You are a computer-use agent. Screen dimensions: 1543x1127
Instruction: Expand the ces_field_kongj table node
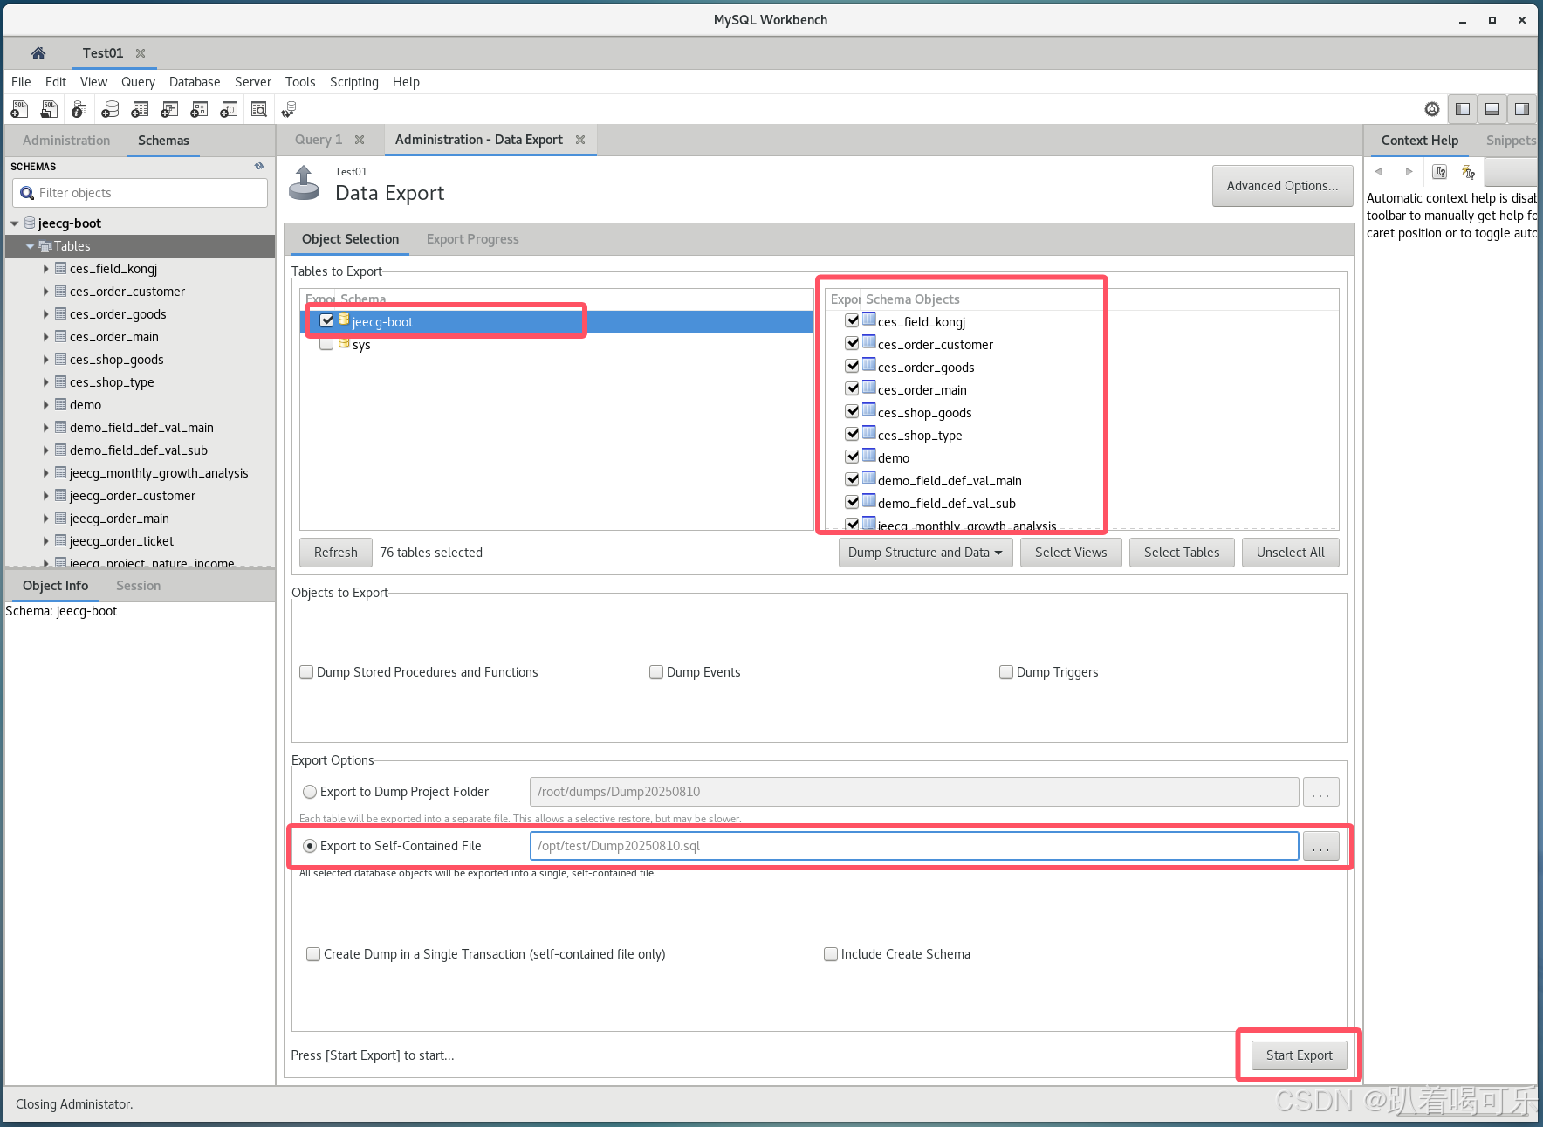(x=45, y=269)
